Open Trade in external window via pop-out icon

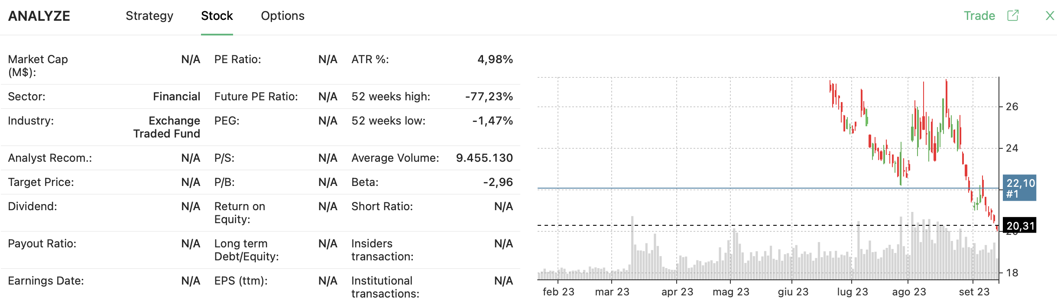(1012, 16)
